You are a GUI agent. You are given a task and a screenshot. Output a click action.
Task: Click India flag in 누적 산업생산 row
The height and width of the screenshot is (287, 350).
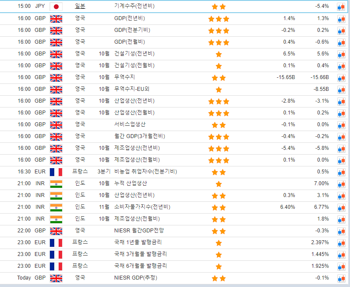coord(56,183)
